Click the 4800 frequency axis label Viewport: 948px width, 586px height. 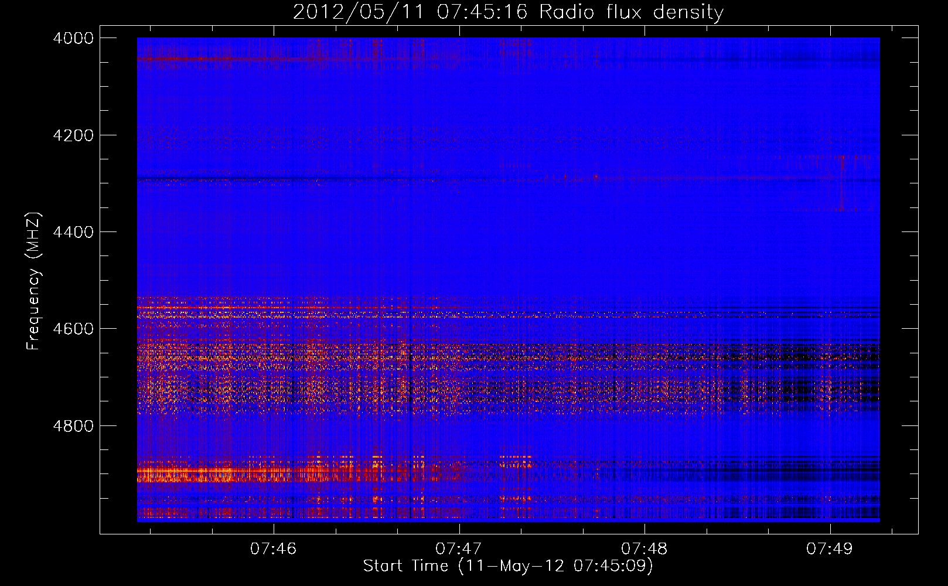coord(73,426)
